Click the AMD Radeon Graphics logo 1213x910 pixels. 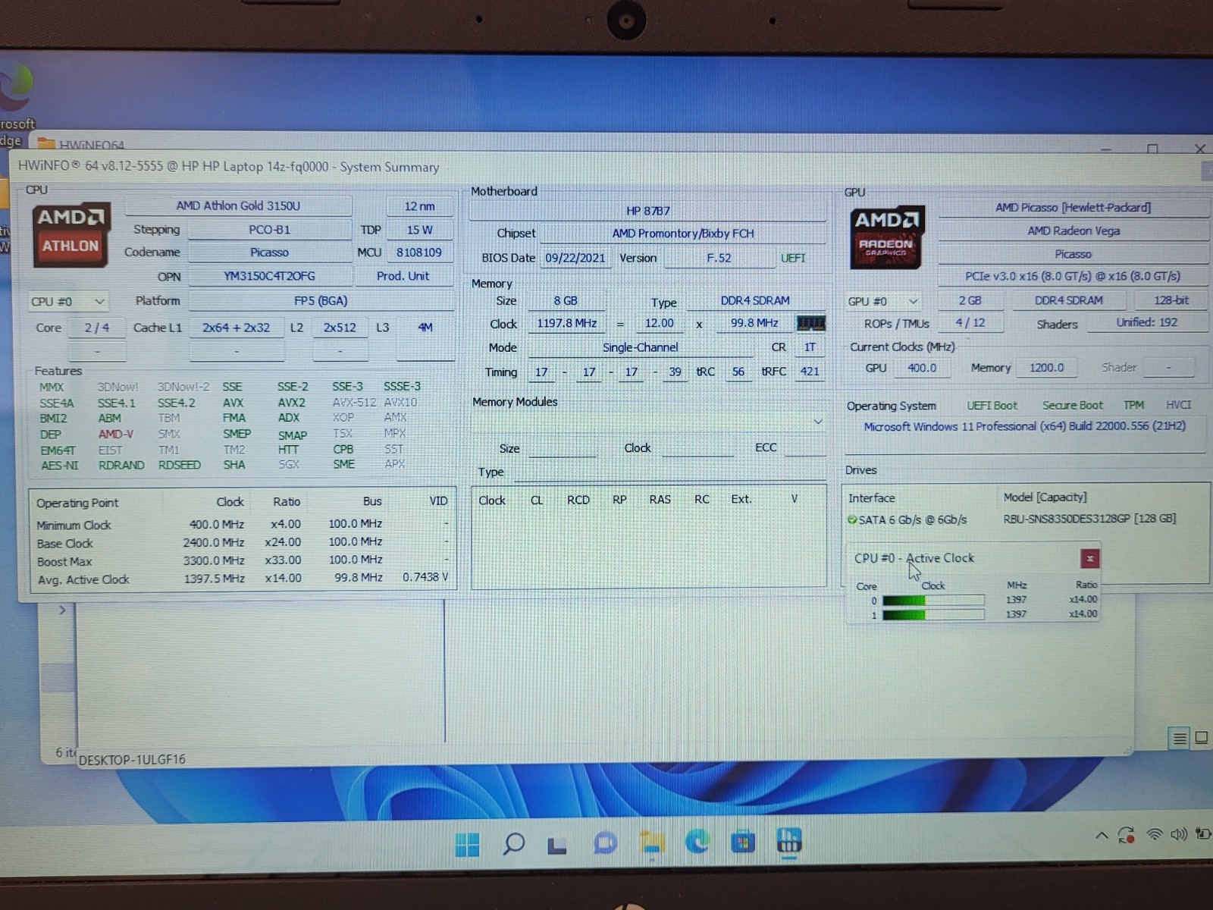[x=886, y=237]
